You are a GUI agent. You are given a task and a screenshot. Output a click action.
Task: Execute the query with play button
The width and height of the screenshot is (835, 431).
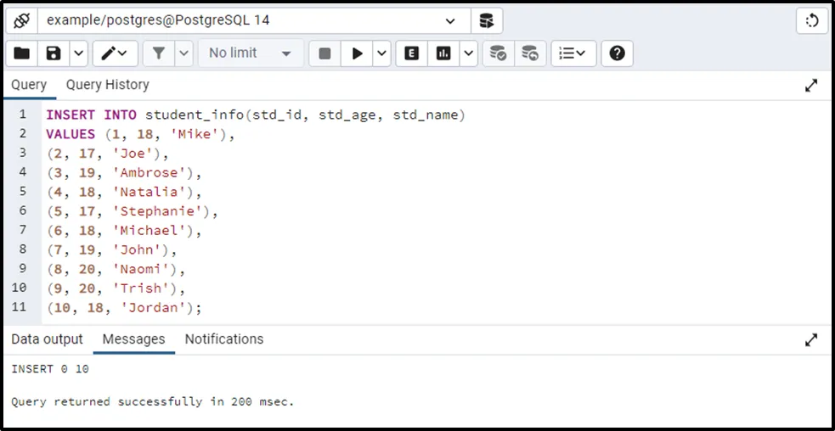pos(357,53)
